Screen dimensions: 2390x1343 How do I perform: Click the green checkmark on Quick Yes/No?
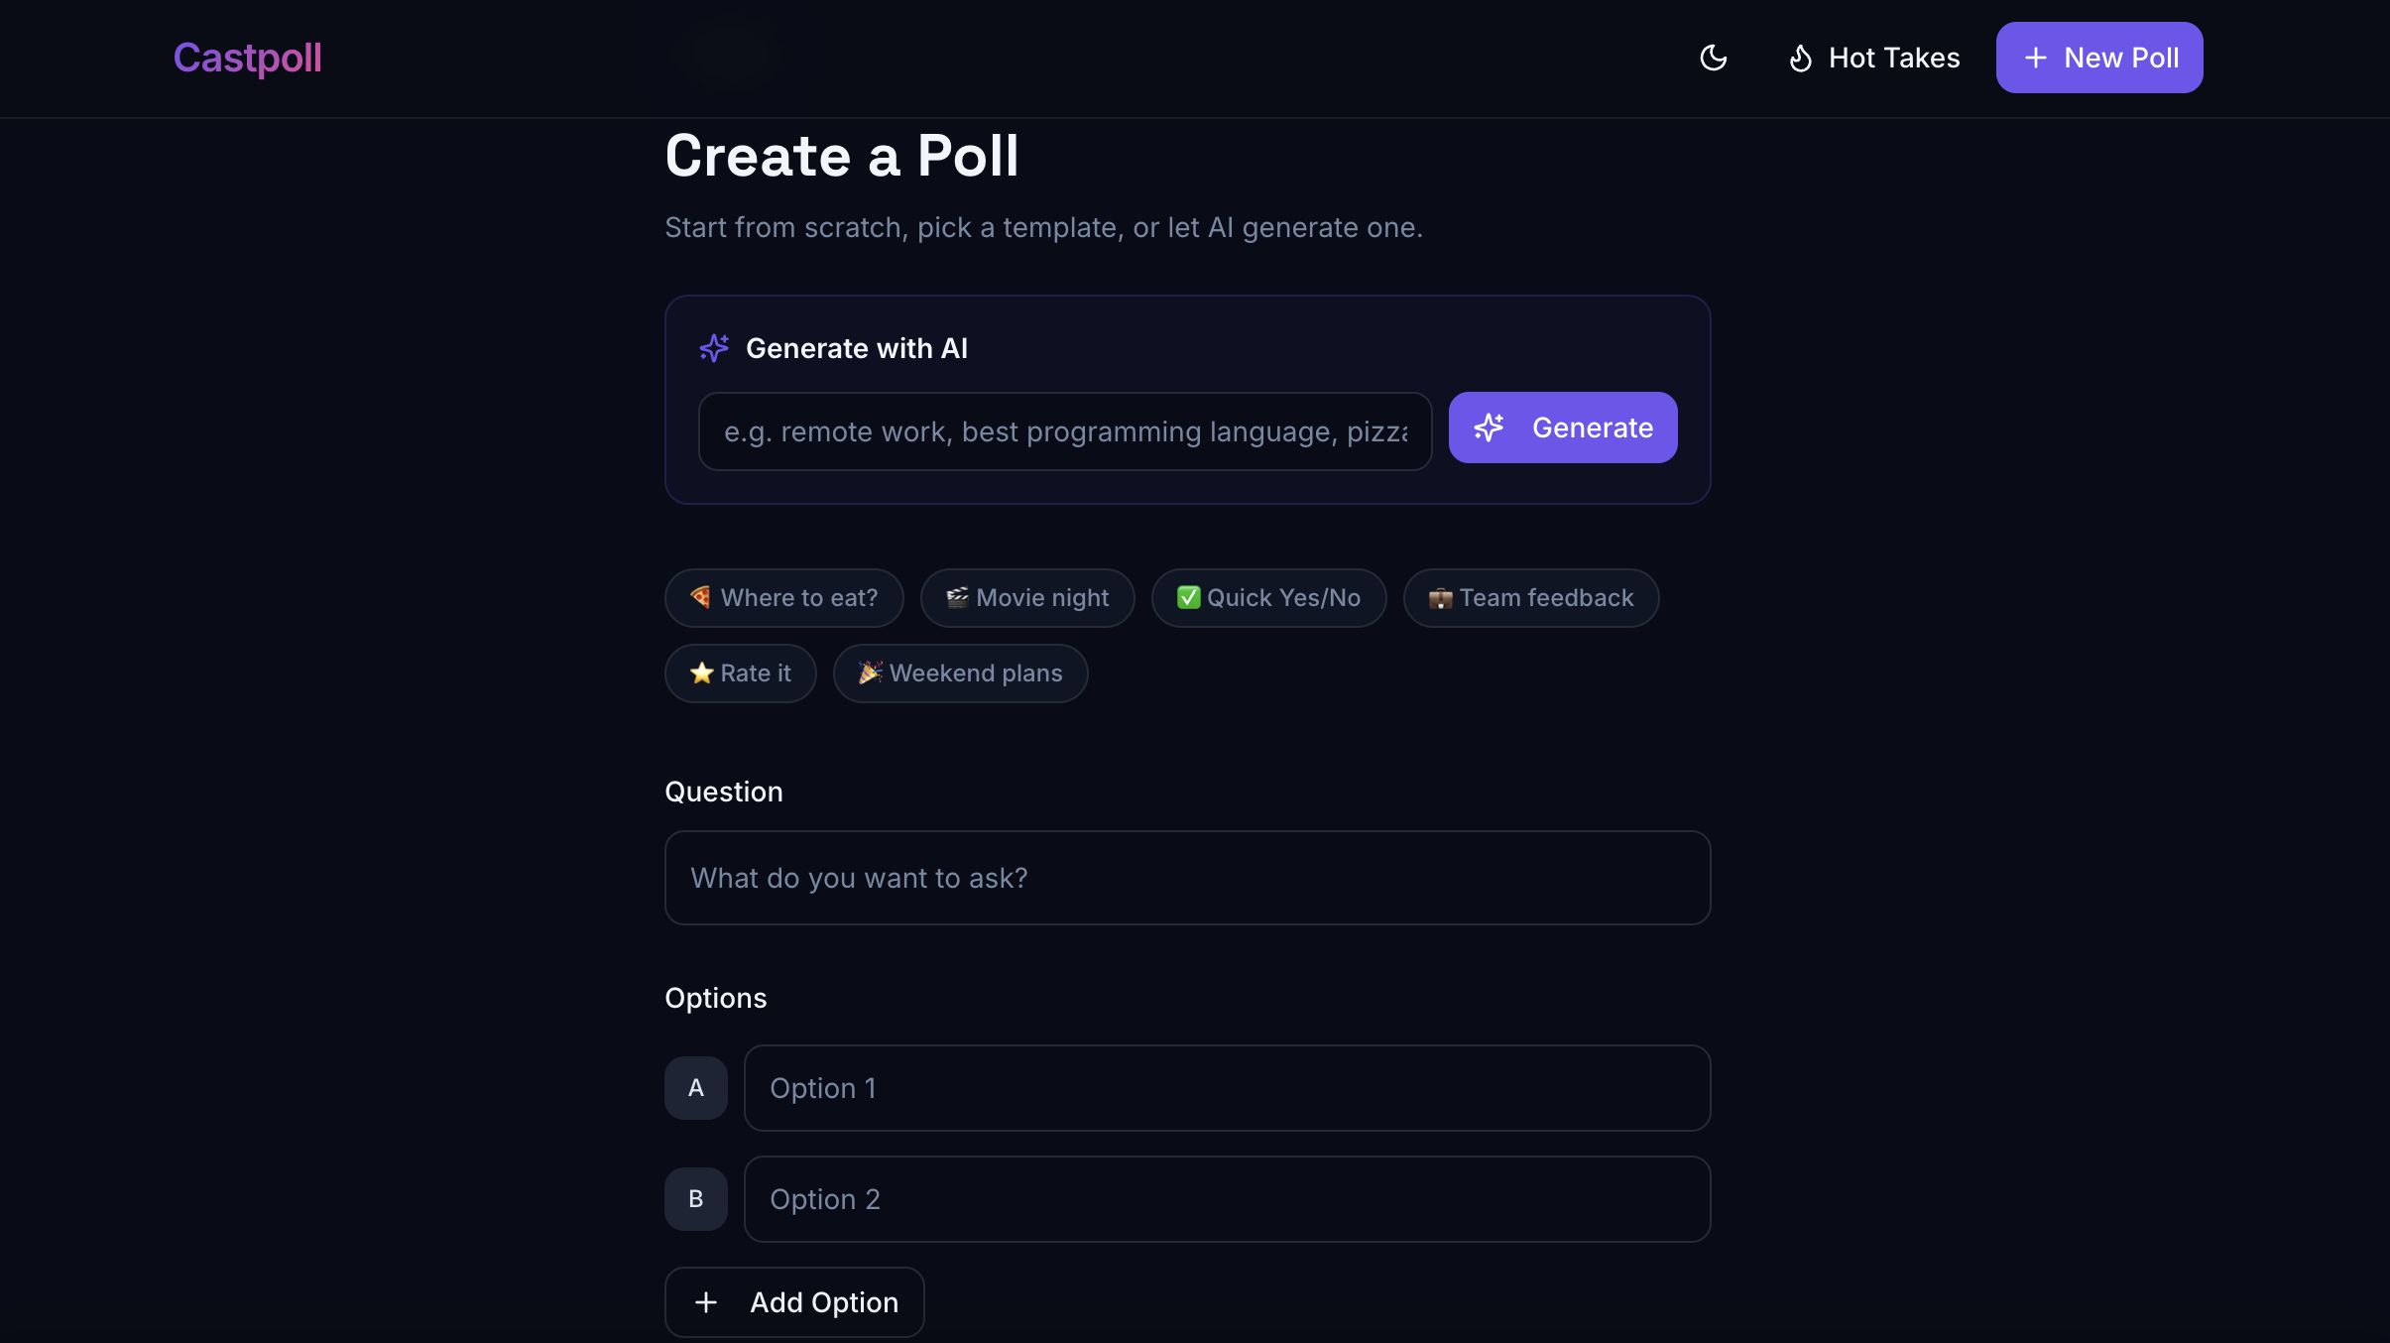1188,597
